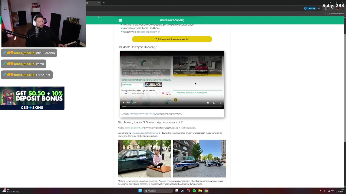
Task: Click the Zainstaluj install app button
Action: [x=310, y=8]
